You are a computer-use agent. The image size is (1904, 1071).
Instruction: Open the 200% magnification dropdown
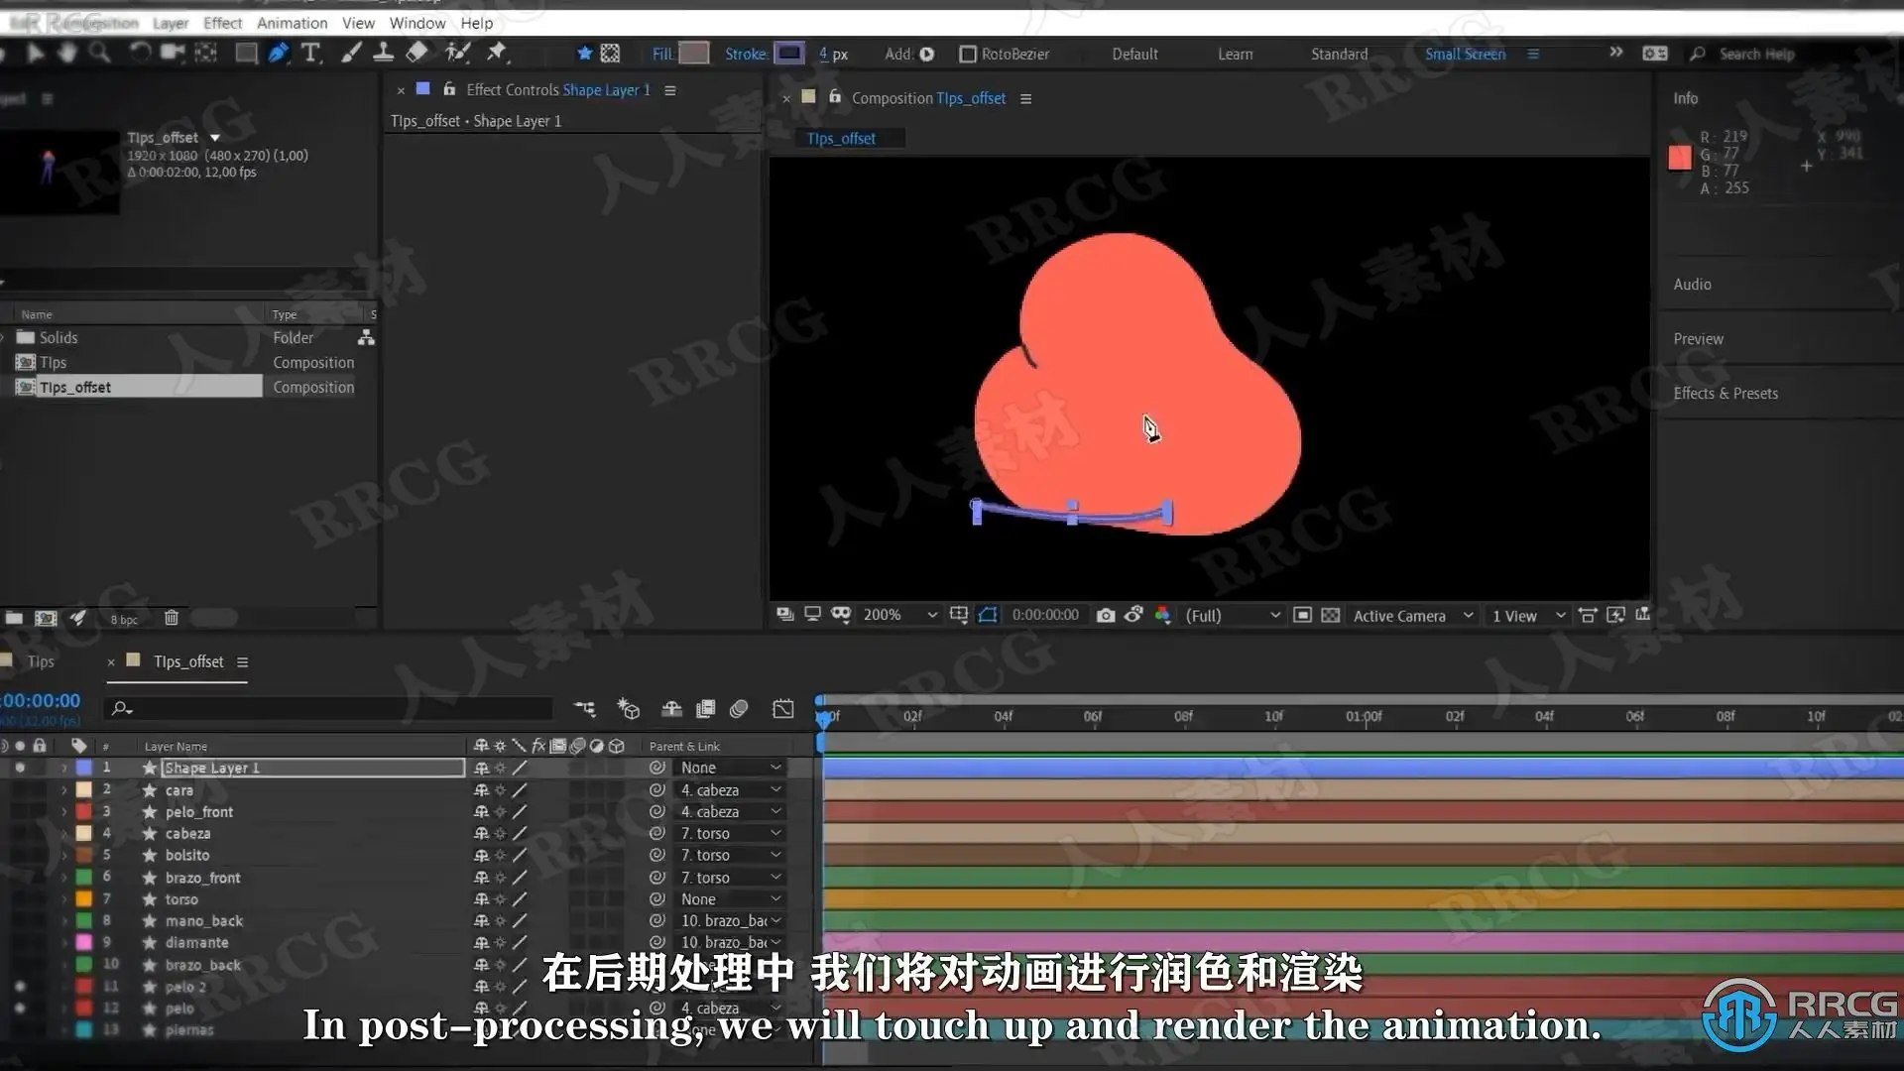(898, 616)
